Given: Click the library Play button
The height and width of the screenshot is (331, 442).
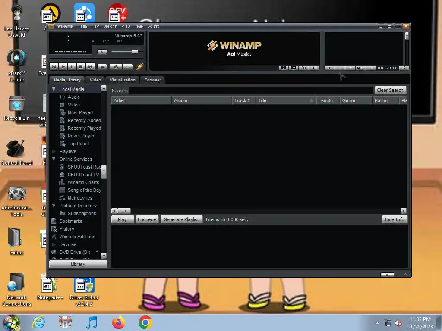Looking at the screenshot, I should coord(122,219).
